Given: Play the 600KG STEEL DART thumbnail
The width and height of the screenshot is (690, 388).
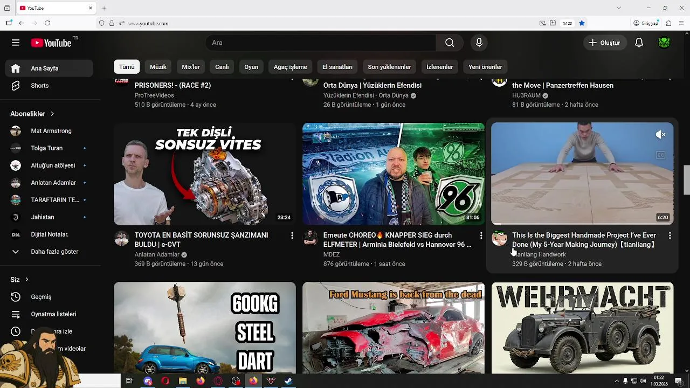Looking at the screenshot, I should pos(205,328).
